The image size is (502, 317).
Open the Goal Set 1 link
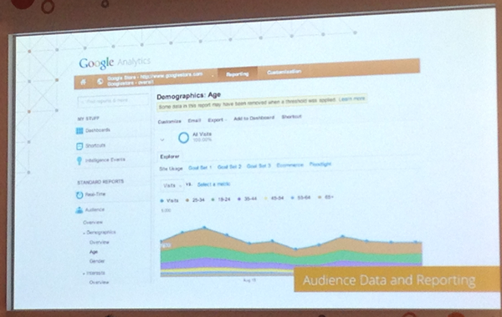[200, 168]
